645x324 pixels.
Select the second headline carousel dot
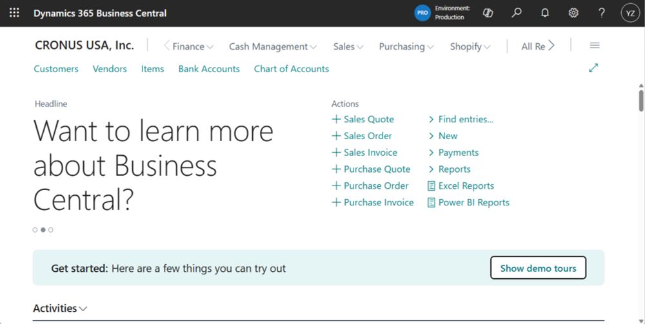tap(43, 230)
